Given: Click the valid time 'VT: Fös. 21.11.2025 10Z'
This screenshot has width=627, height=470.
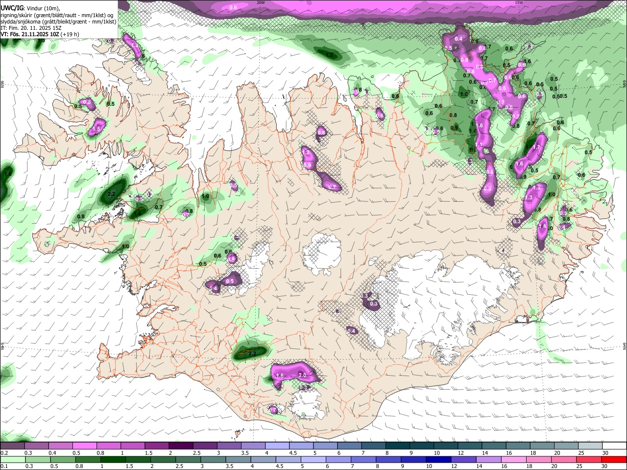Looking at the screenshot, I should (29, 34).
